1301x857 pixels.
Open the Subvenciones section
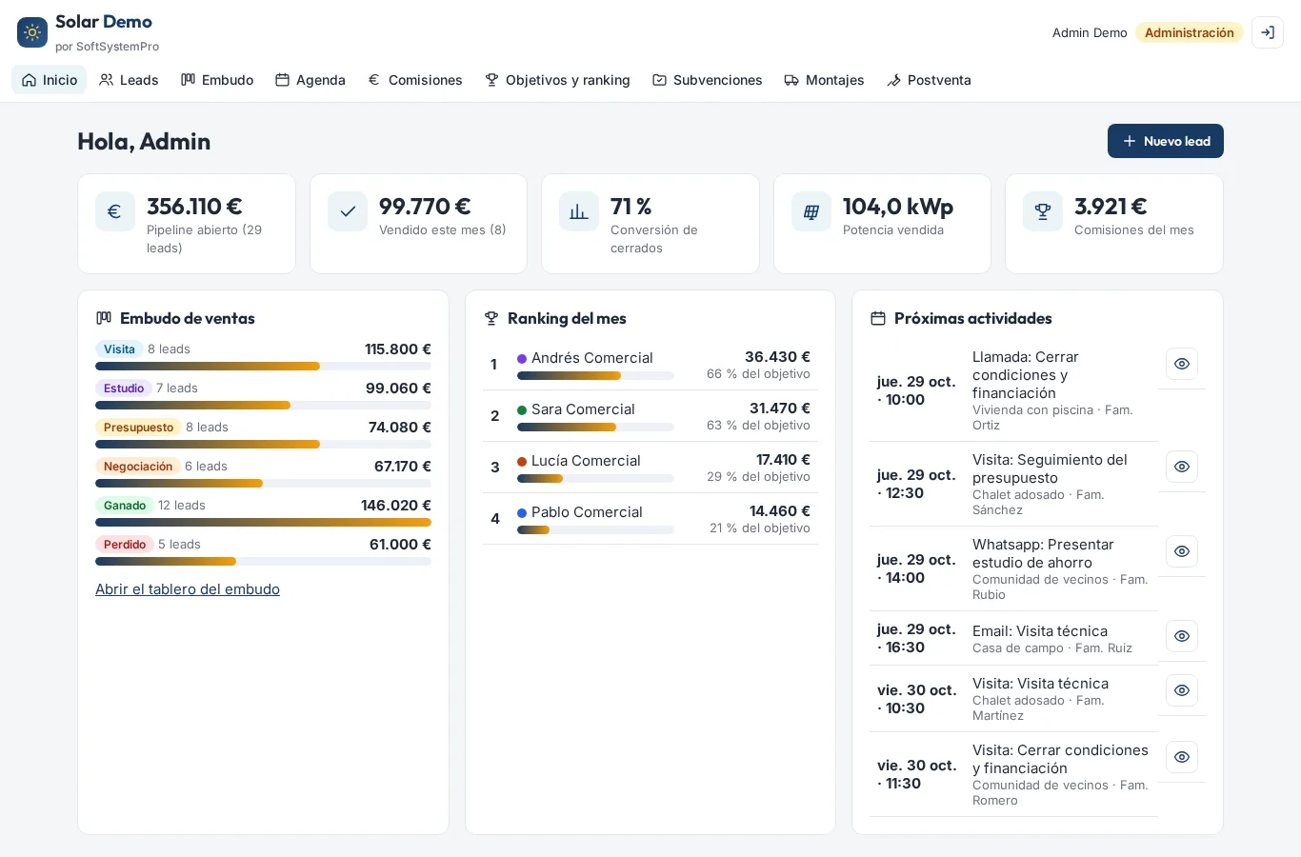pos(707,80)
